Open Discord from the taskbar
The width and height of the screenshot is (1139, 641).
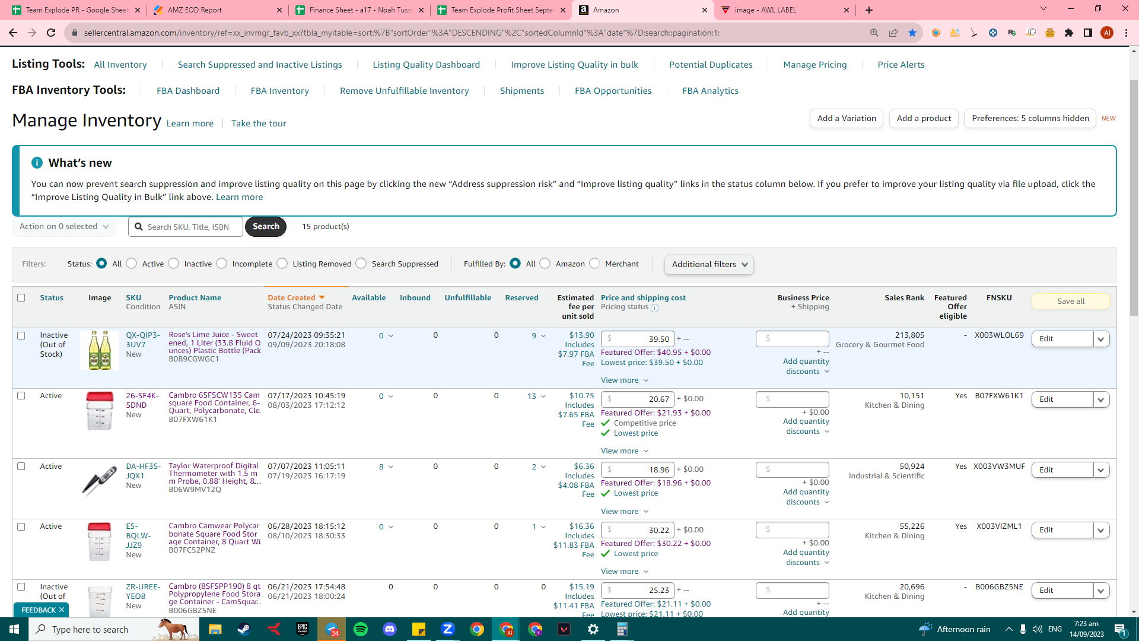[x=390, y=629]
